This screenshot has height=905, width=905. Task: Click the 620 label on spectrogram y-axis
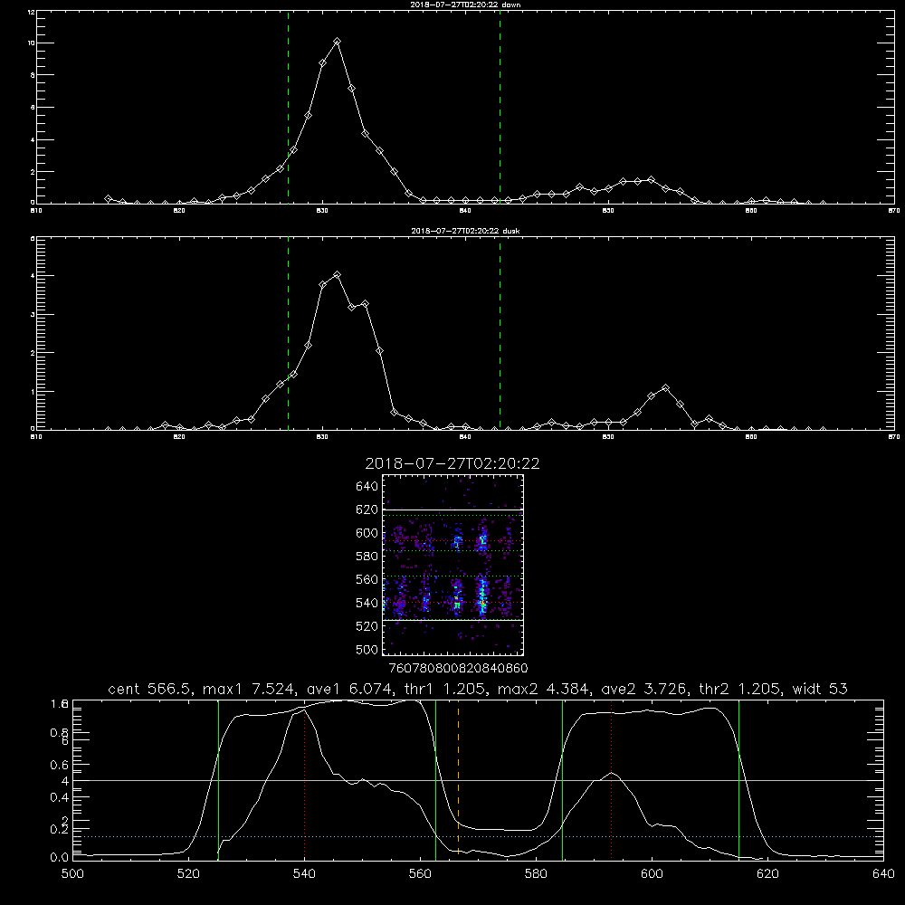367,510
